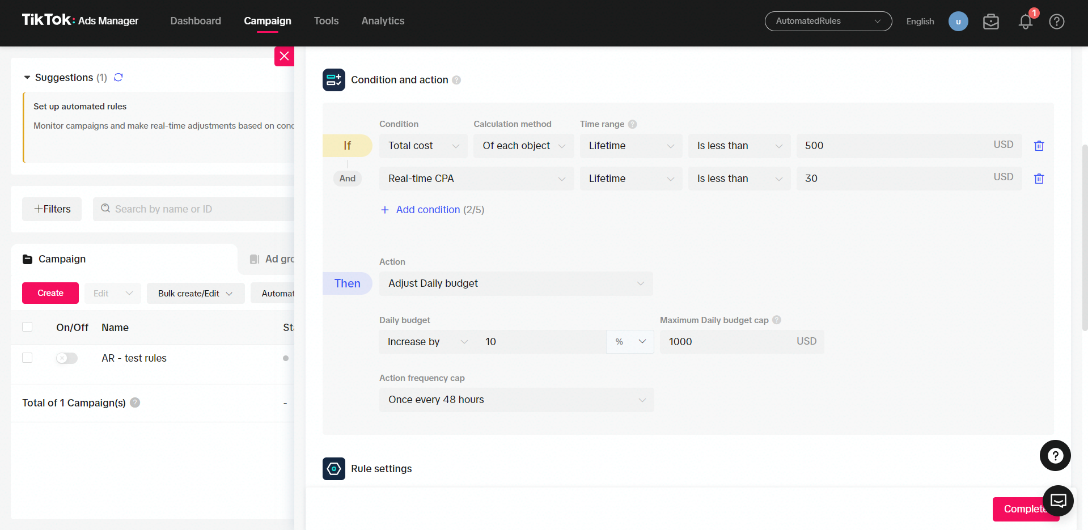Close the rule panel with red X
The width and height of the screenshot is (1088, 530).
pyautogui.click(x=284, y=56)
